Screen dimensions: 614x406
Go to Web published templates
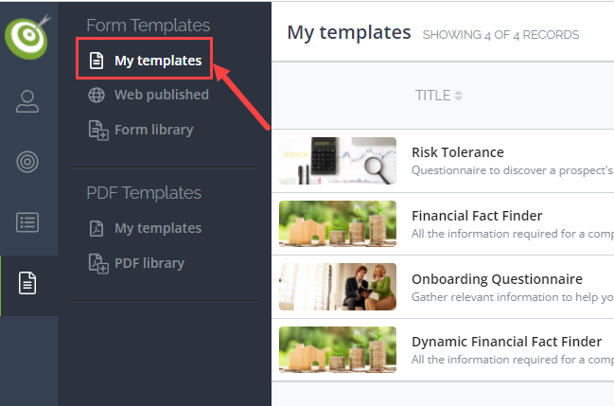pos(162,95)
